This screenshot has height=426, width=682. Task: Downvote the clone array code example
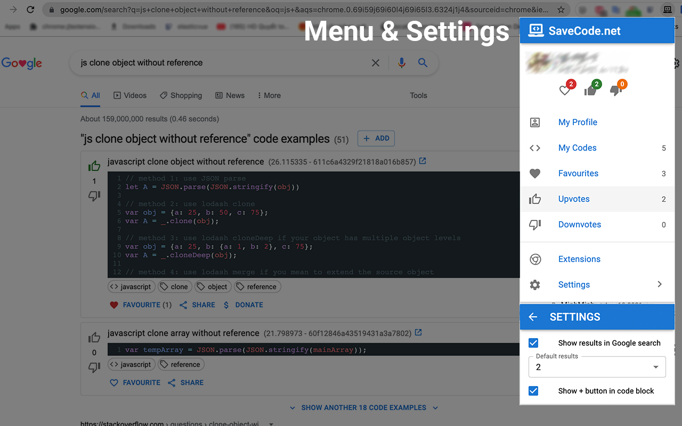tap(94, 367)
